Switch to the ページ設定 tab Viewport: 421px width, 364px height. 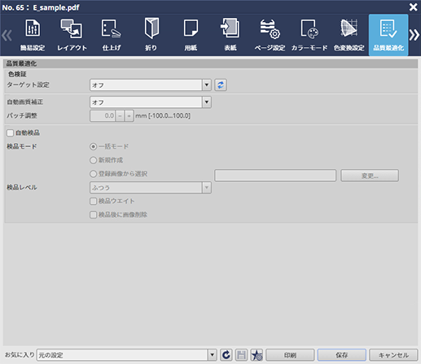[x=270, y=35]
